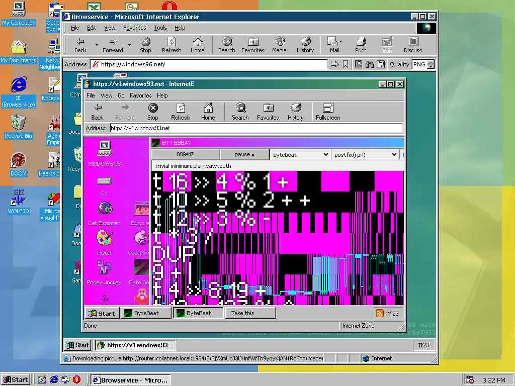Open the Mail button dropdown arrow
The image size is (515, 386).
340,42
